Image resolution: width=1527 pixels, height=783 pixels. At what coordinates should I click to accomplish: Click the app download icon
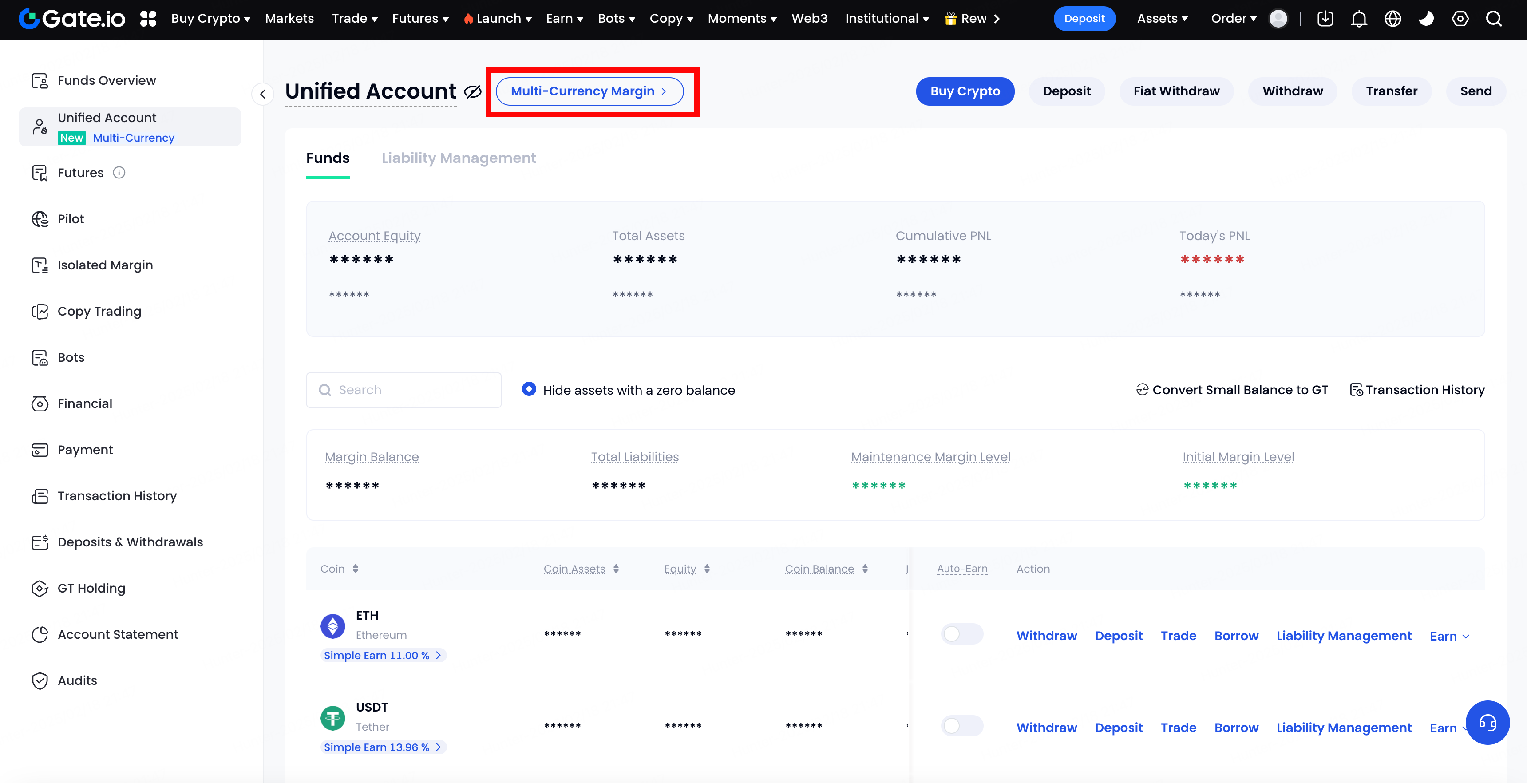(x=1325, y=19)
